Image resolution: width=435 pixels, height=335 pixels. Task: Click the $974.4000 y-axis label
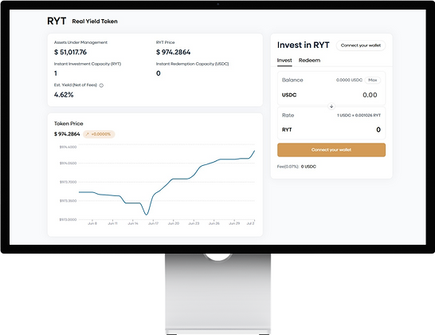tap(68, 147)
